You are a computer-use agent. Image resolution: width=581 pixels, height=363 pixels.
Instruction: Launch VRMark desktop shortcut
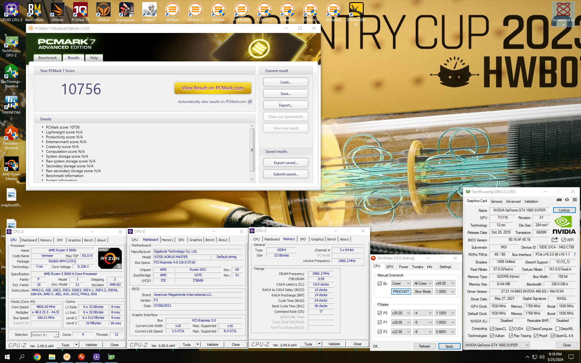[x=103, y=12]
